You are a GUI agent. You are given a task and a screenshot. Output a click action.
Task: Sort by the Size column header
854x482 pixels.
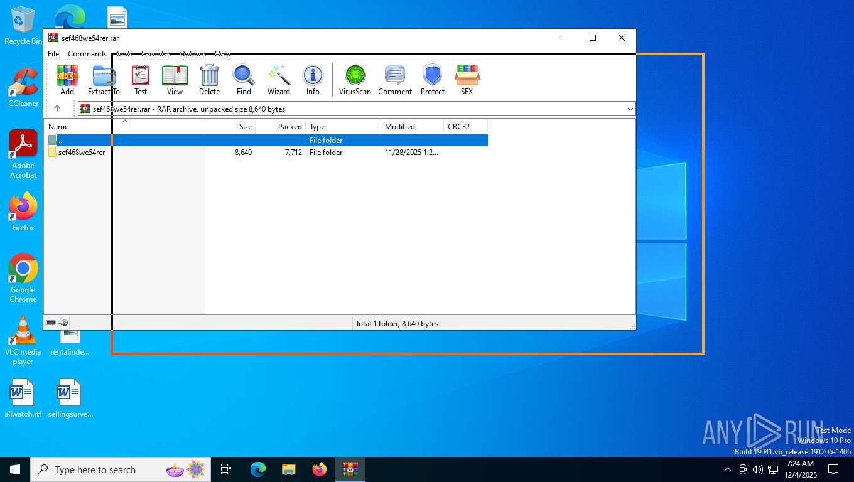coord(230,126)
